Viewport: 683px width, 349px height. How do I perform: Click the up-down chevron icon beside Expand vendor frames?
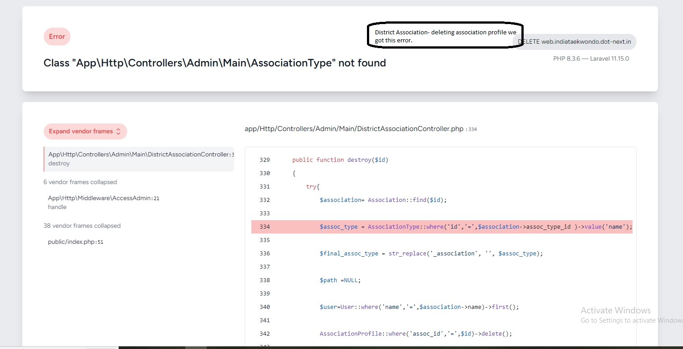[x=118, y=131]
